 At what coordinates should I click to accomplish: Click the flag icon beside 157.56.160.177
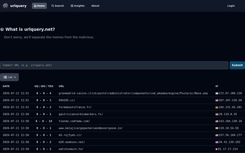(217, 135)
